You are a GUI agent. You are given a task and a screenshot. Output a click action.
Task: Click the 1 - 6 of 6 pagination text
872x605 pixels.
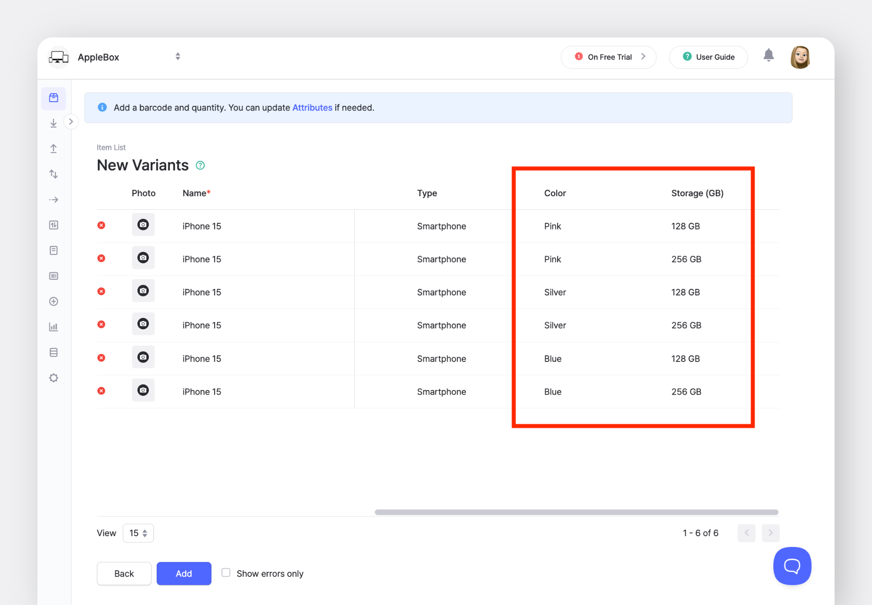point(701,533)
